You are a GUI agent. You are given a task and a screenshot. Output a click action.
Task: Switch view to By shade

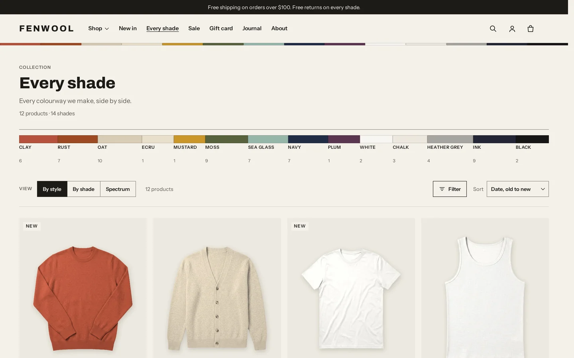coord(84,189)
